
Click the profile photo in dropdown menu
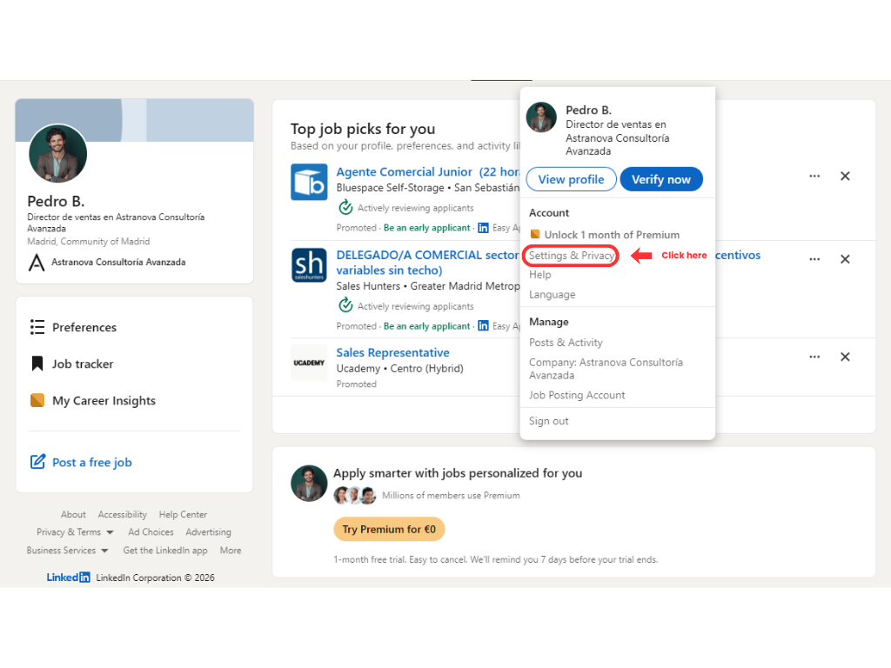[541, 117]
